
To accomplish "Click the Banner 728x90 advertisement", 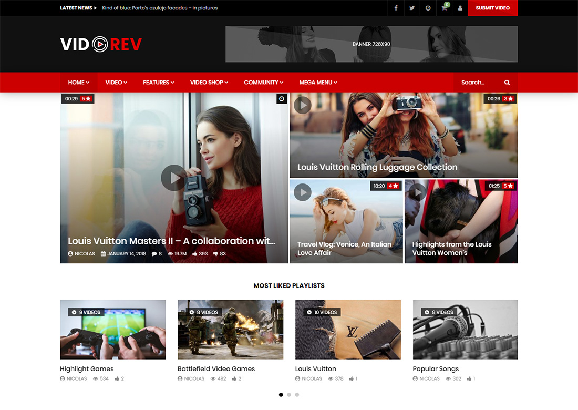I will point(371,44).
